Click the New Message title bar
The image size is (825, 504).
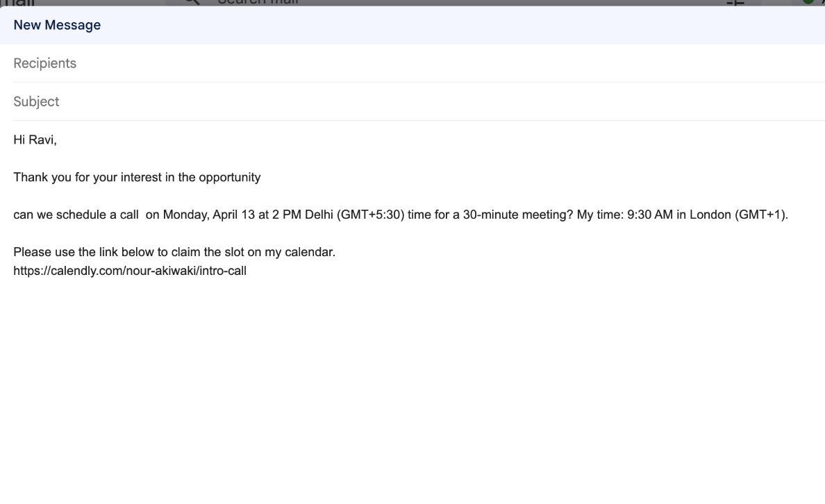pos(57,25)
